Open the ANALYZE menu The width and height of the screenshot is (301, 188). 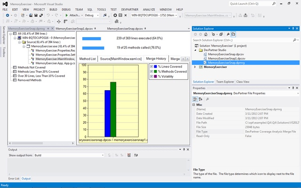[149, 9]
